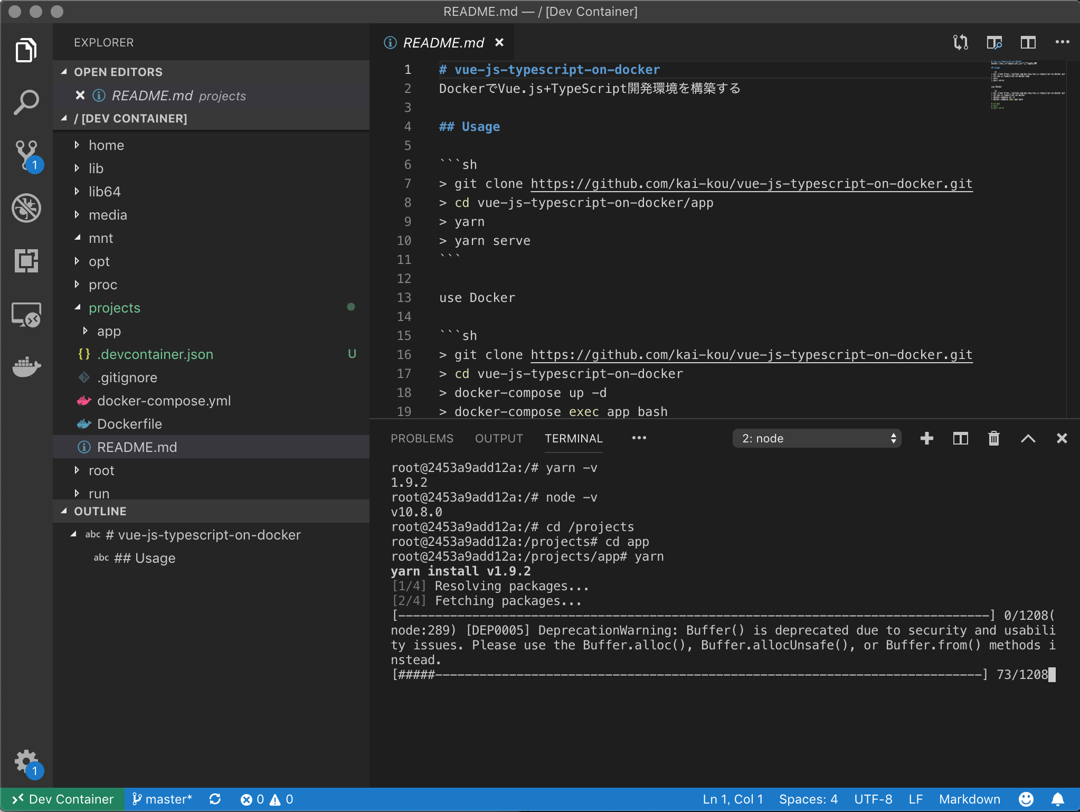Image resolution: width=1080 pixels, height=812 pixels.
Task: Select the Terminal tab
Action: 574,438
